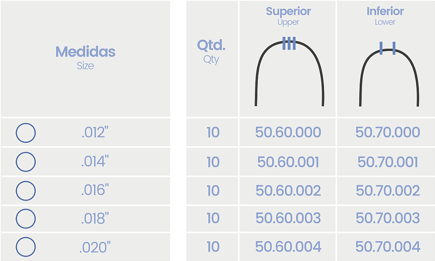Viewport: 435px width, 261px height.
Task: Select the .018" size radio circle
Action: 26,219
